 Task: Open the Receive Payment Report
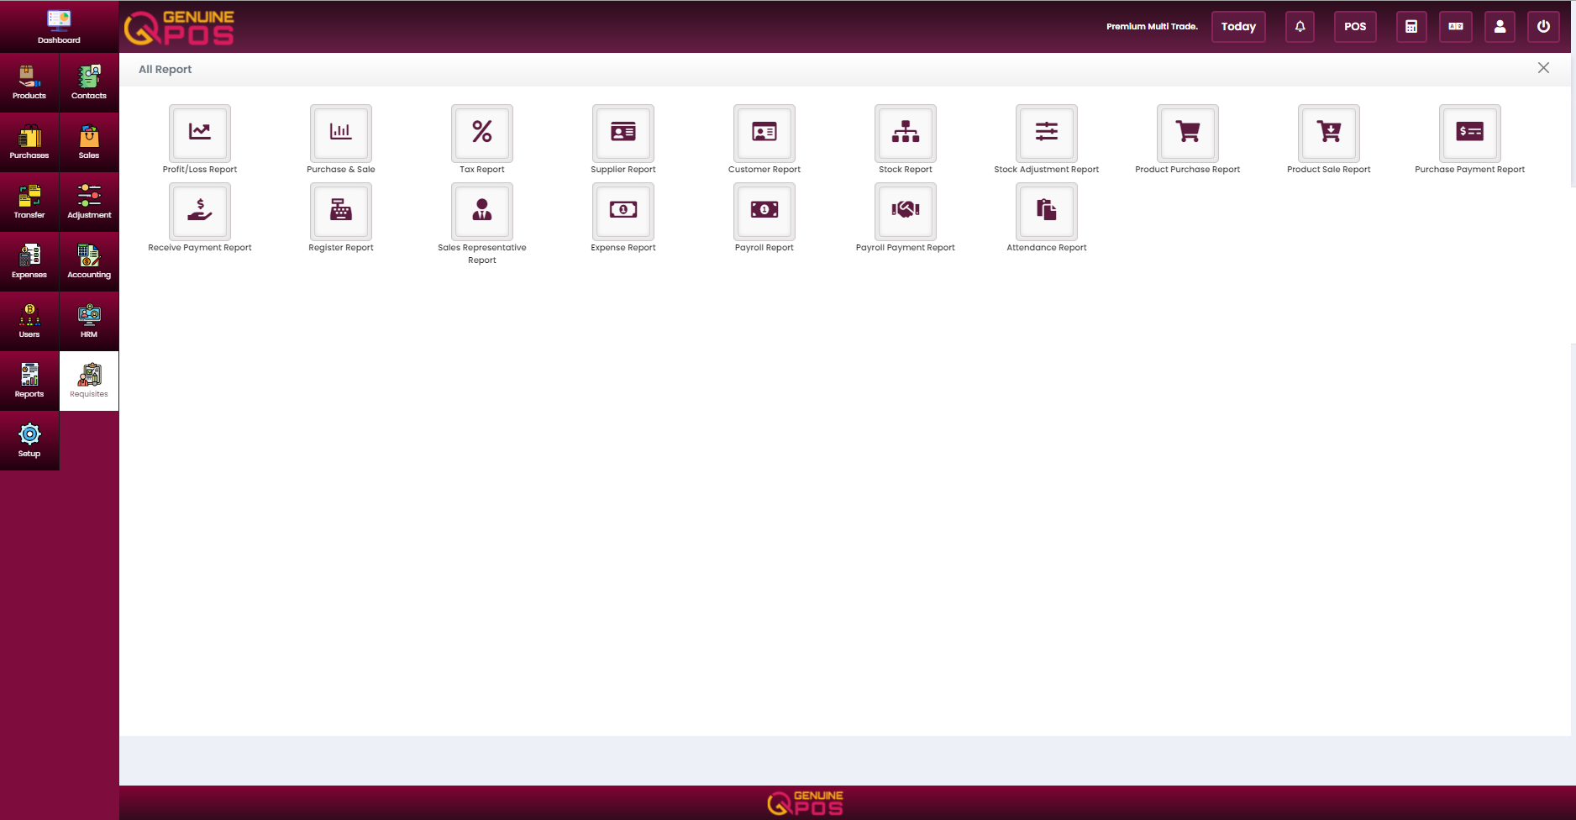(x=200, y=211)
